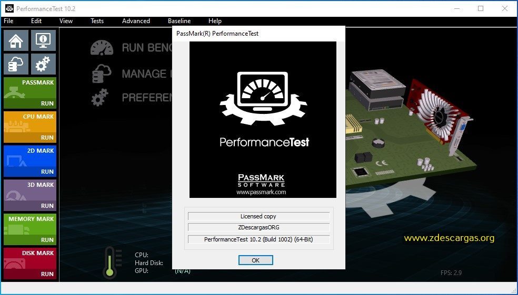This screenshot has height=295, width=518.
Task: Open the Help menu
Action: point(215,21)
